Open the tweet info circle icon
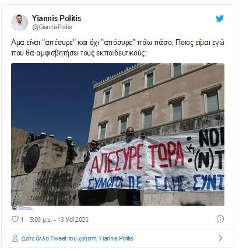 tap(220, 219)
